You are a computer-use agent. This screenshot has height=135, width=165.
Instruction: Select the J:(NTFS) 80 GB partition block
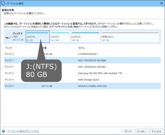click(x=38, y=37)
